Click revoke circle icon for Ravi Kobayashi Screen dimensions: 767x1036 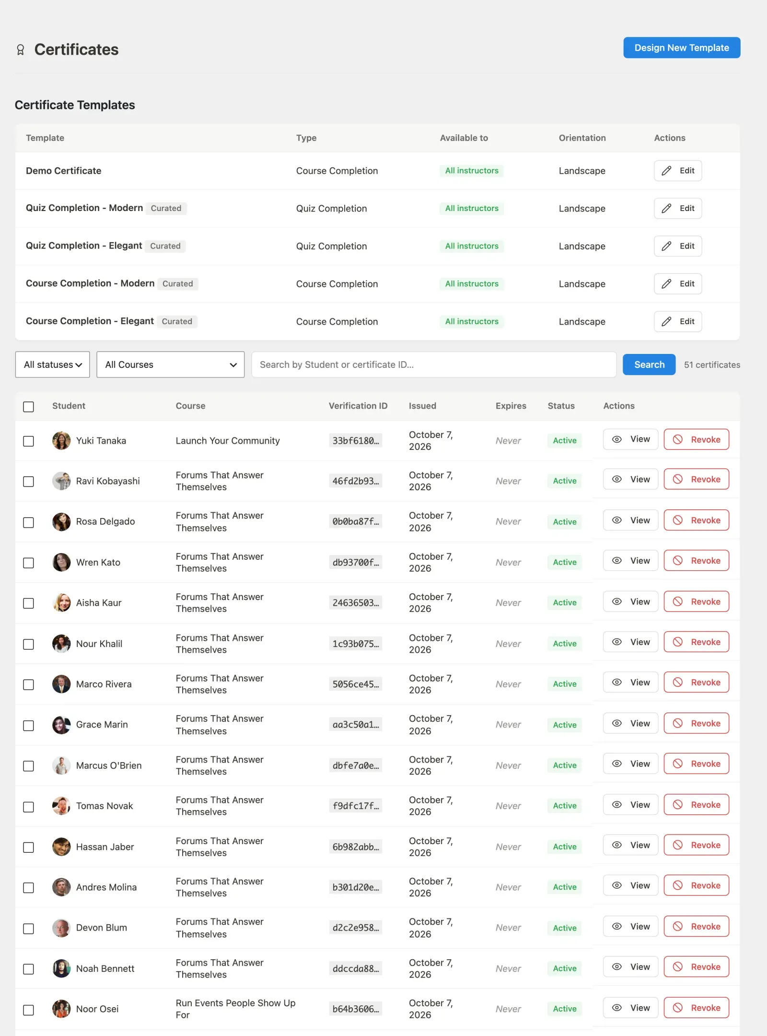point(677,479)
